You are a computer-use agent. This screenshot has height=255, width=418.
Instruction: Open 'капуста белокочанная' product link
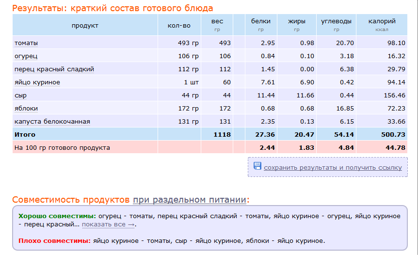pyautogui.click(x=52, y=122)
